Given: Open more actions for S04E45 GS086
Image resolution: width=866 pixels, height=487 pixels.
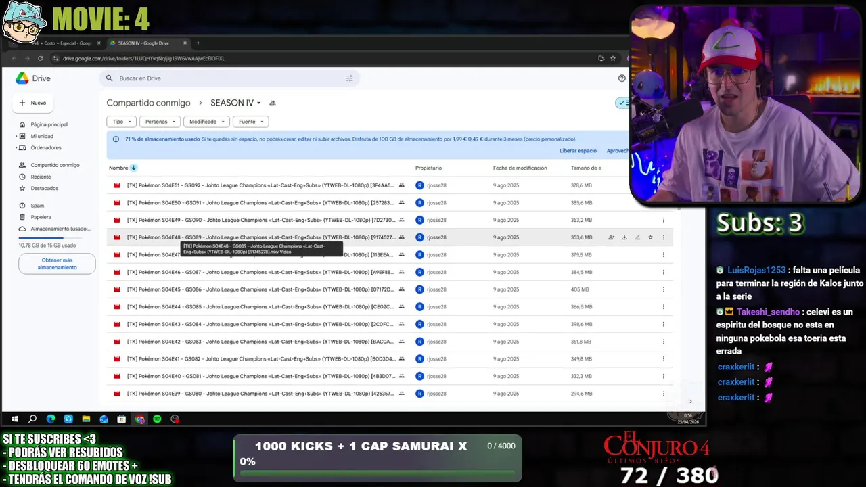Looking at the screenshot, I should (x=663, y=289).
